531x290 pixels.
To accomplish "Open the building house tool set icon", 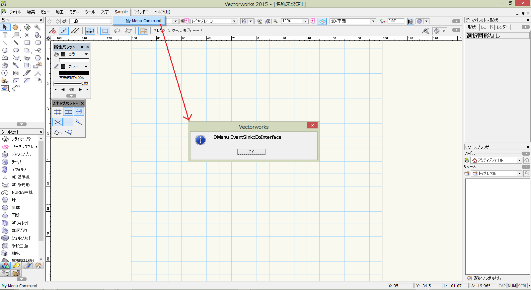I will point(38,265).
